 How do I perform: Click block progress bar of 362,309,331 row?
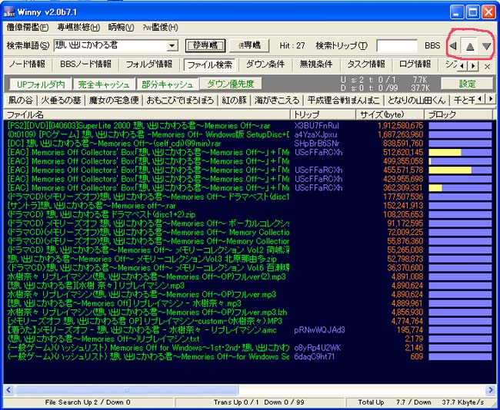(460, 188)
